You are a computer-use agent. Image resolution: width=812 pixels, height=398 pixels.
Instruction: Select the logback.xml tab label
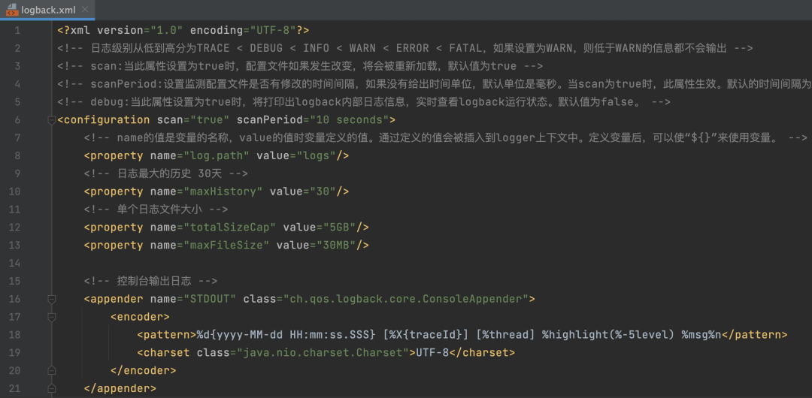point(48,9)
